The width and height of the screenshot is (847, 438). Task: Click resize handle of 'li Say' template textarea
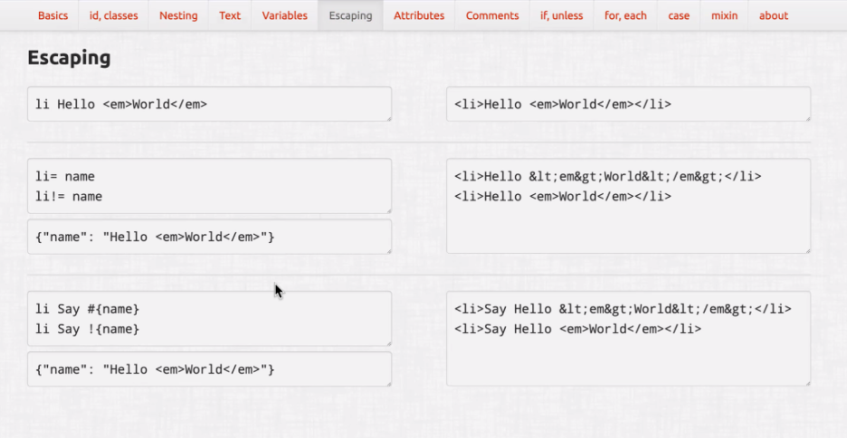point(388,343)
